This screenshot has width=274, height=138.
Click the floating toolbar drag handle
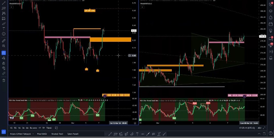pyautogui.click(x=106, y=134)
